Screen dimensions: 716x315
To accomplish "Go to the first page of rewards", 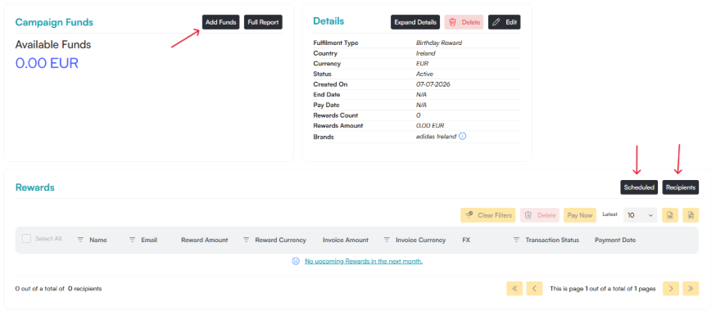I will [514, 289].
